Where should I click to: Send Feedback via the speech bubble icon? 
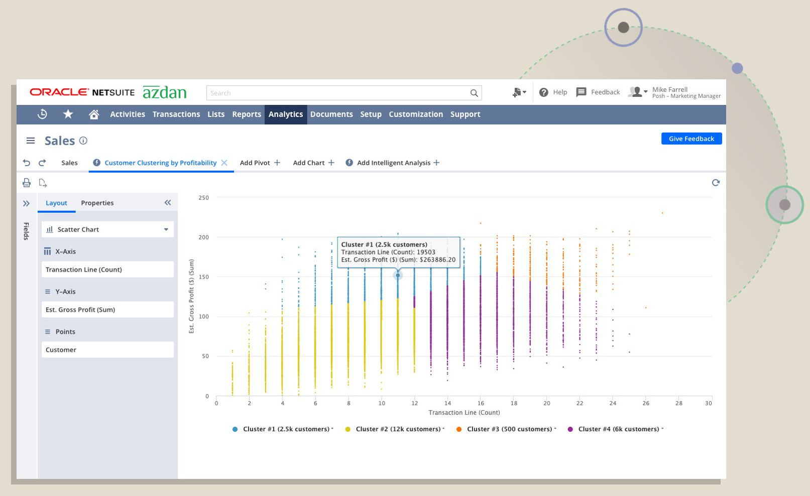tap(582, 92)
